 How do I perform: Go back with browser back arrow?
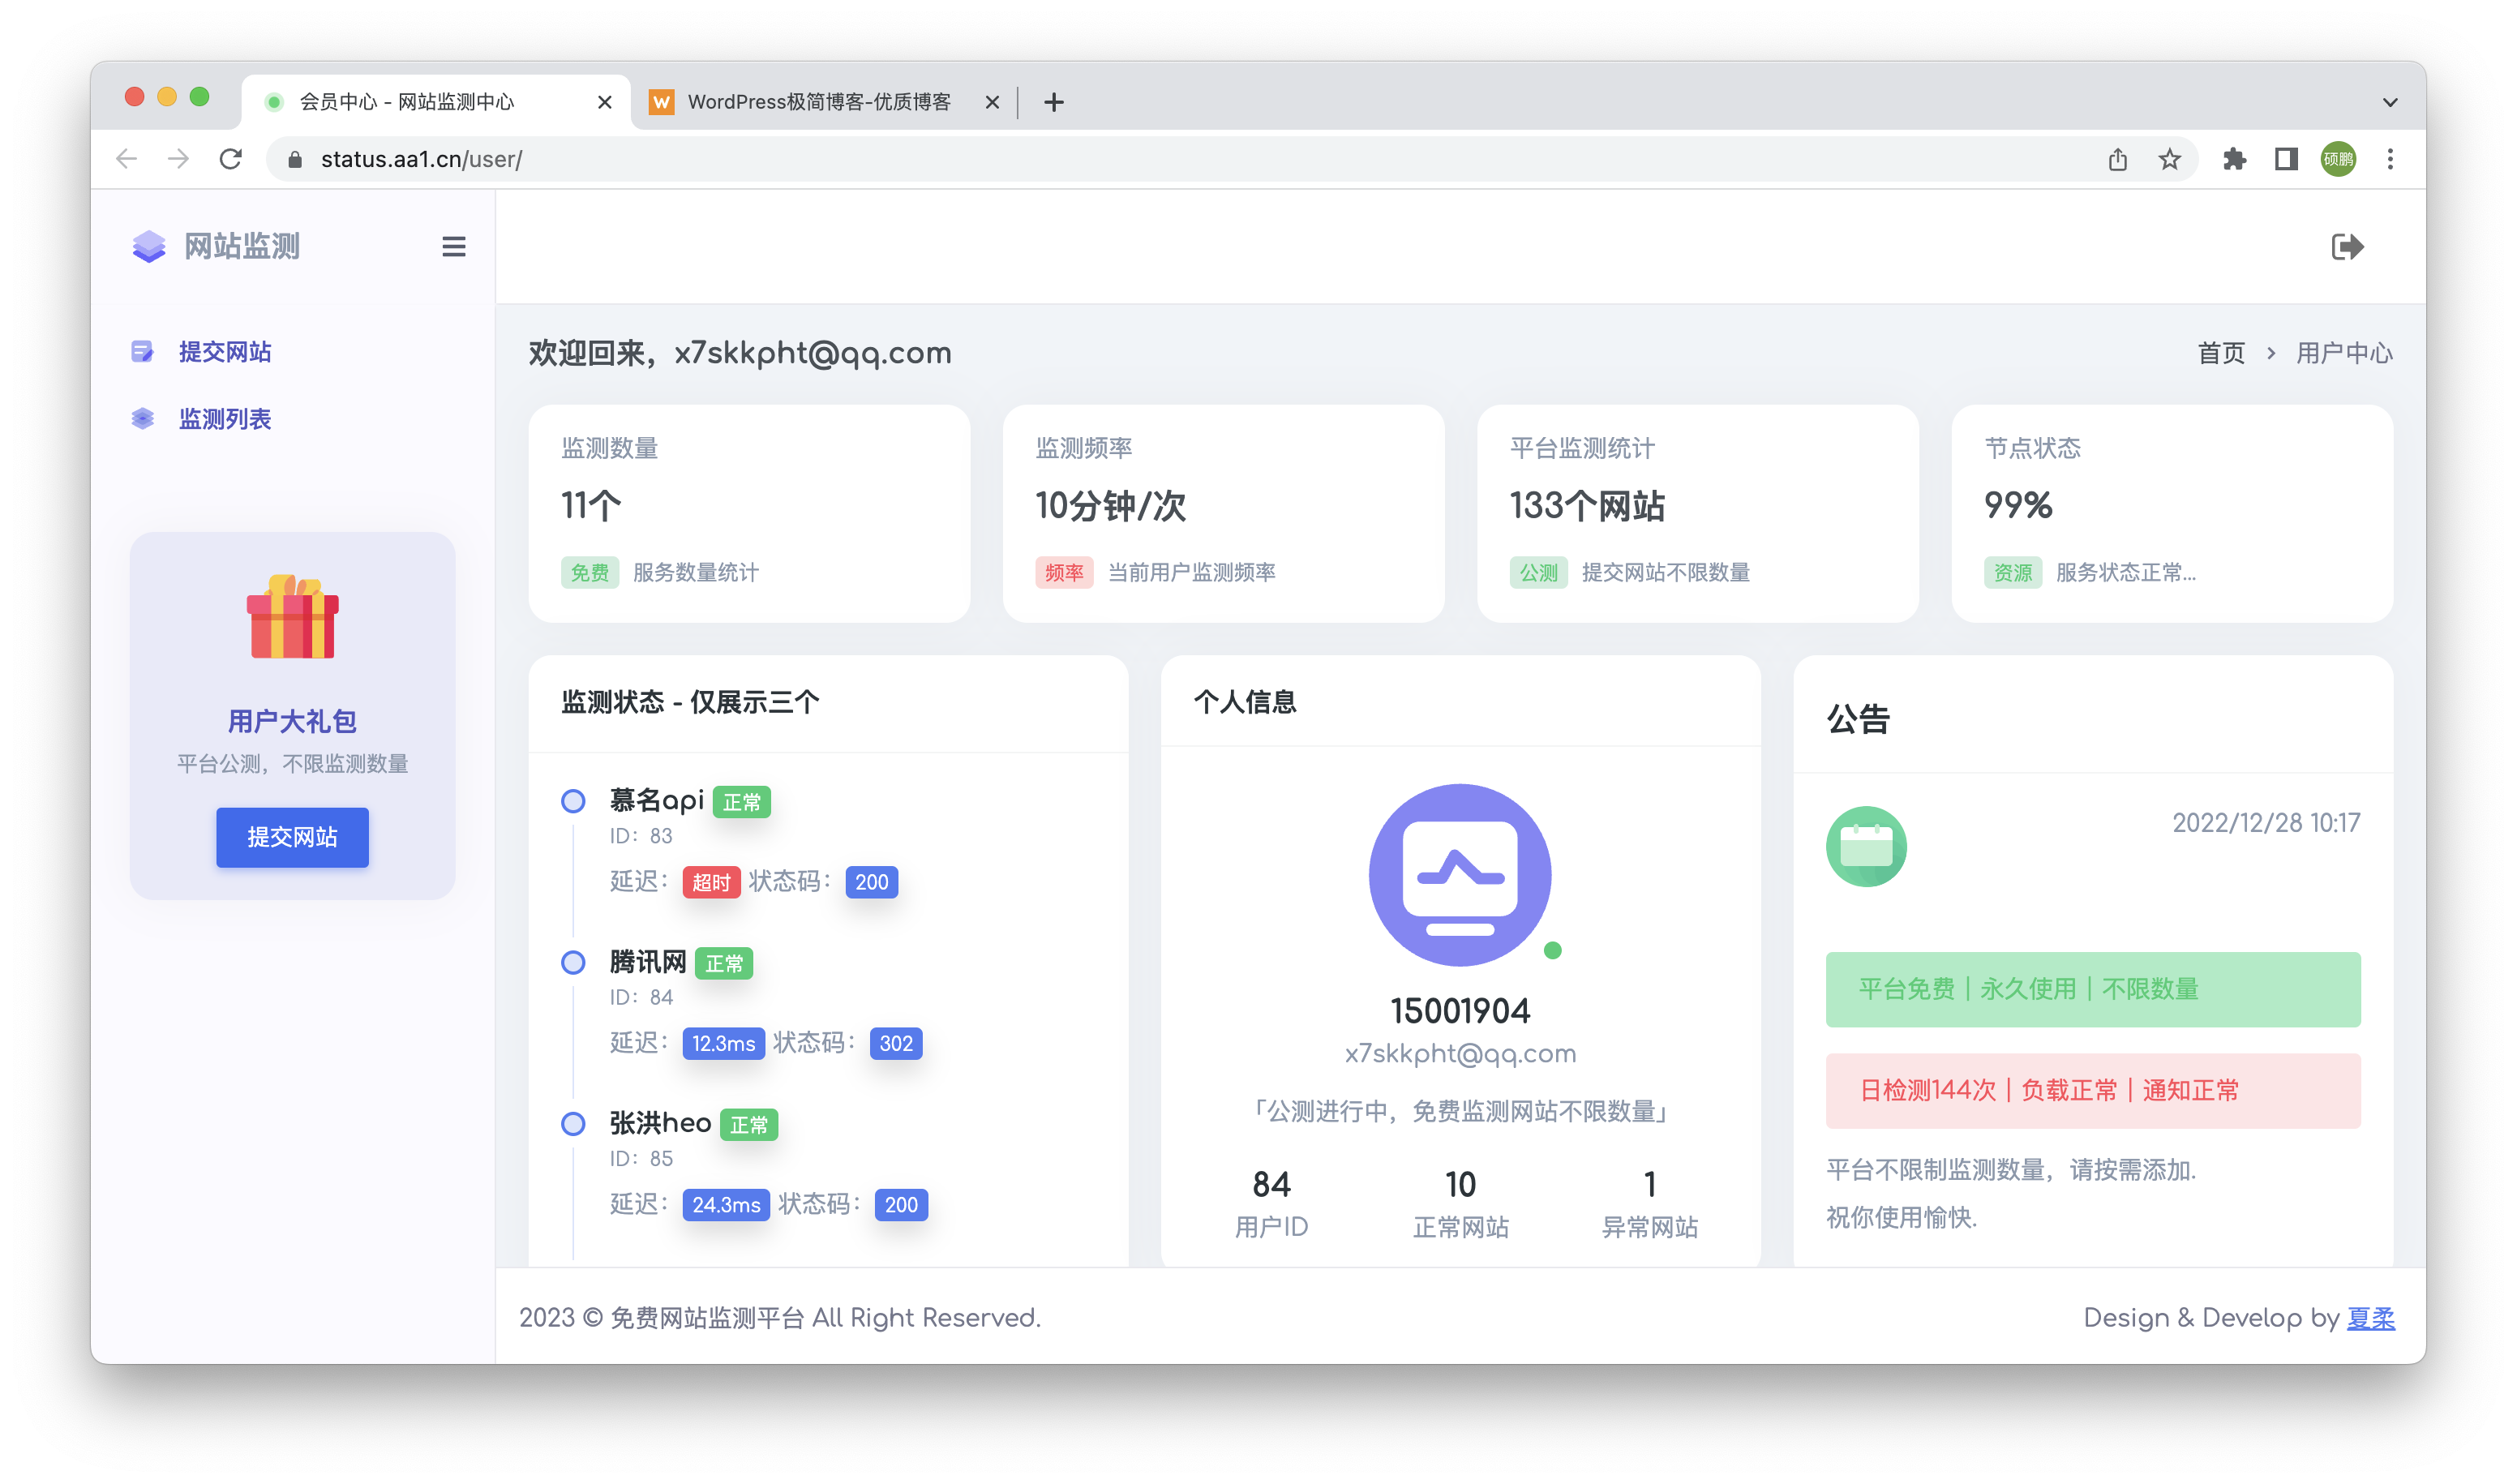(x=126, y=159)
